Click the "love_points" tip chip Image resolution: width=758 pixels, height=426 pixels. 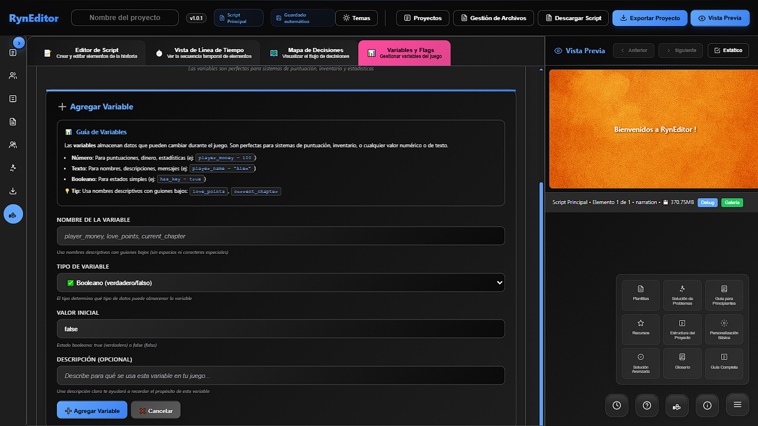pos(209,192)
